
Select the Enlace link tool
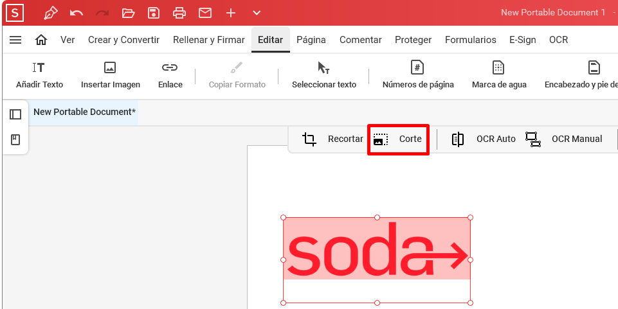coord(170,75)
